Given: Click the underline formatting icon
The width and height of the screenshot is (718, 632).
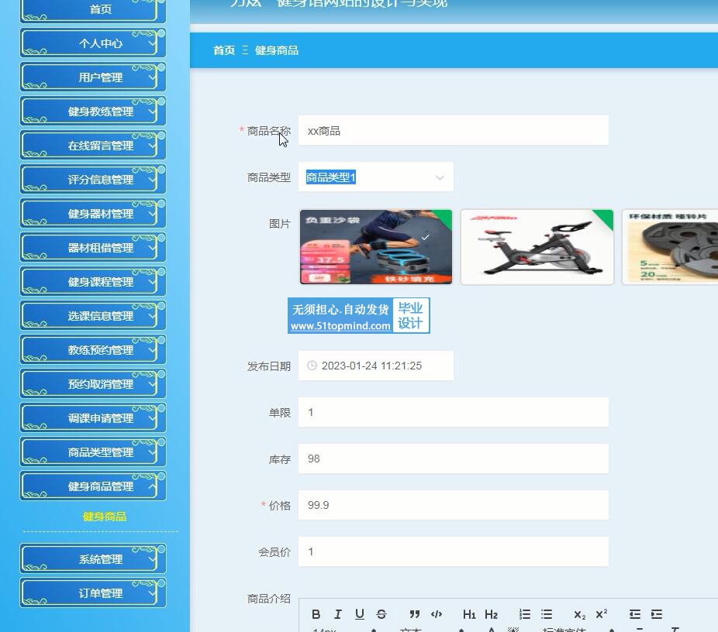Looking at the screenshot, I should click(x=359, y=614).
